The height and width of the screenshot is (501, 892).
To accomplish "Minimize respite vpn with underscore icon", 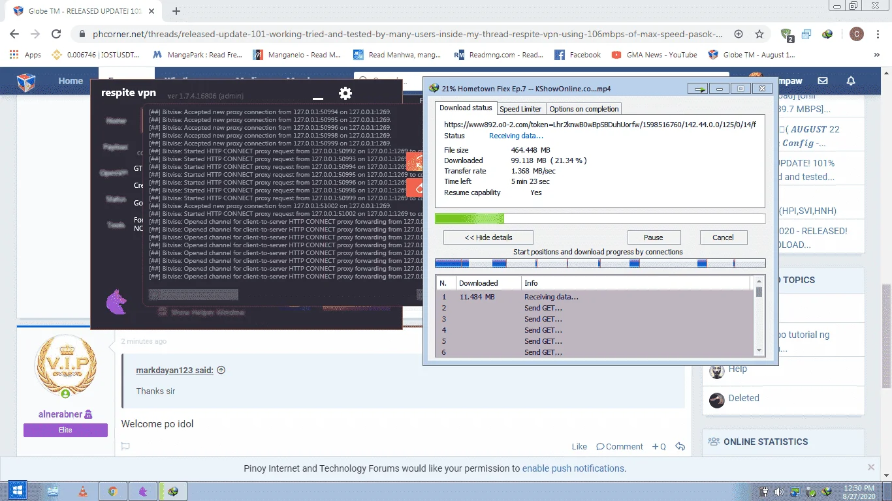I will [x=318, y=99].
